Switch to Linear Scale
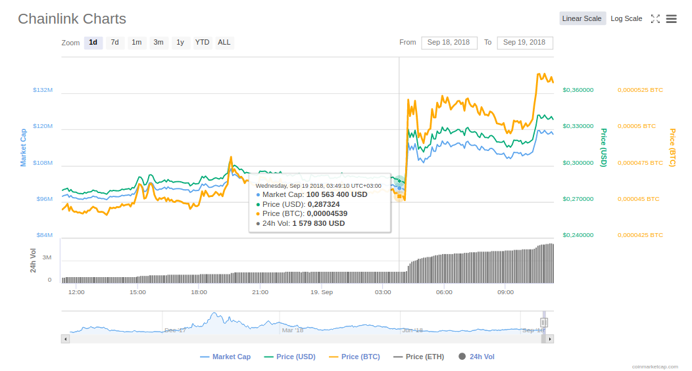The width and height of the screenshot is (692, 371). (581, 18)
